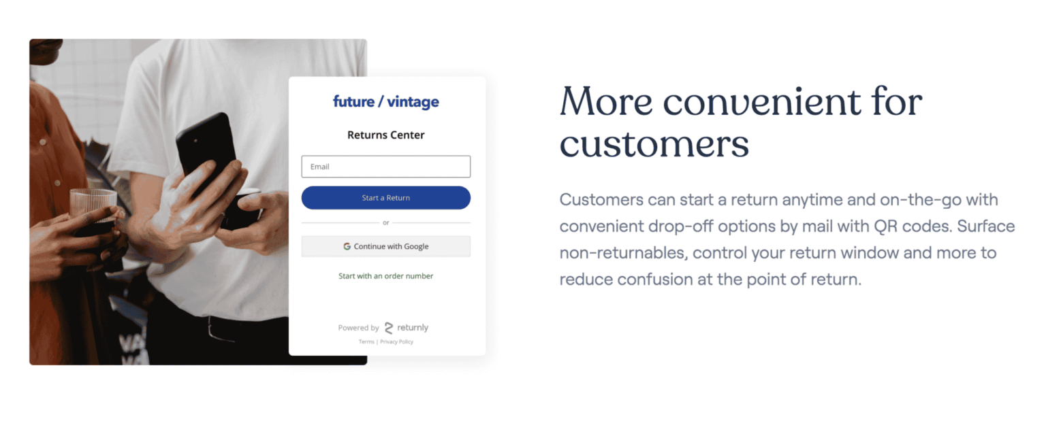1046x423 pixels.
Task: Choose Continue with Google
Action: coord(386,247)
